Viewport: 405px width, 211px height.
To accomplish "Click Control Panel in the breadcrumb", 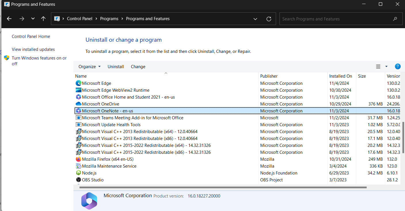I will tap(80, 19).
